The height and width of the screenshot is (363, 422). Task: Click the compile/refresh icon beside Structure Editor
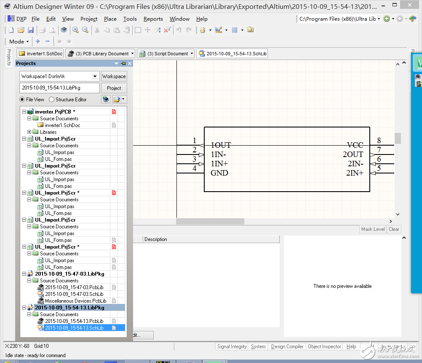[x=106, y=99]
